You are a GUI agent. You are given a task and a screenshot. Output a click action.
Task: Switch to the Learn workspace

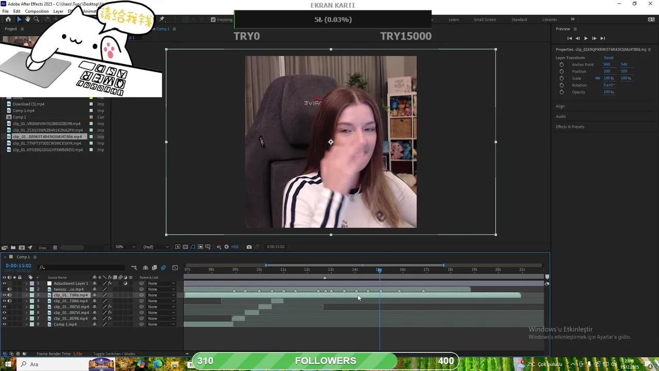[x=454, y=20]
